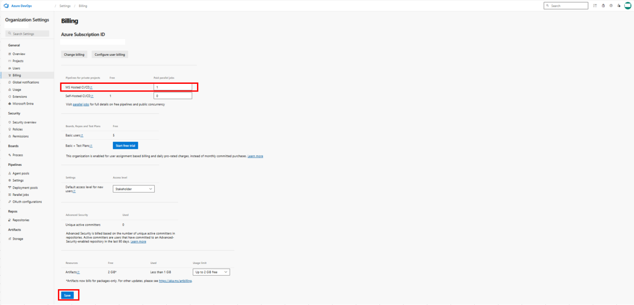The width and height of the screenshot is (634, 305).
Task: Open the account avatar menu
Action: coord(628,5)
